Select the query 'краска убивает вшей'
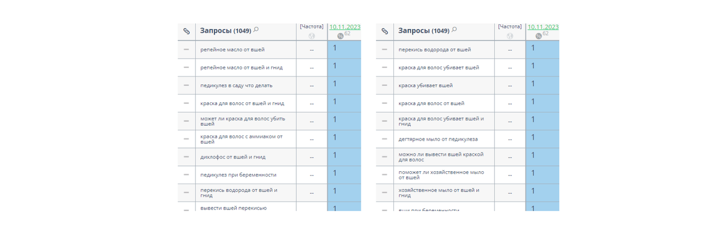The image size is (722, 252). tap(425, 86)
